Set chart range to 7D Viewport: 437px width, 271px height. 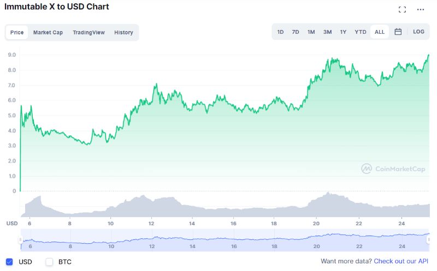pyautogui.click(x=296, y=32)
